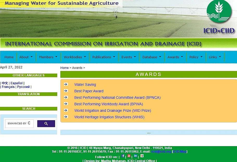This screenshot has height=162, width=237.
Task: Open Best Performing Workbody Award link
Action: [109, 104]
